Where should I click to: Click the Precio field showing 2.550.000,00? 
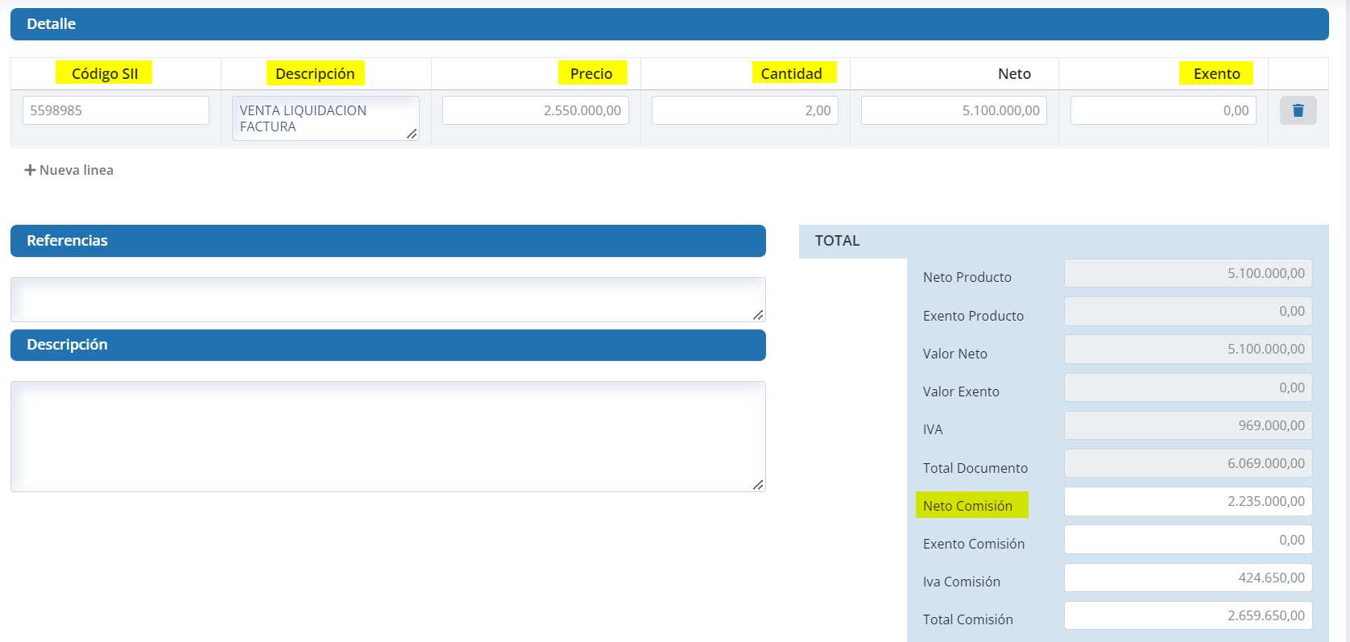(535, 110)
